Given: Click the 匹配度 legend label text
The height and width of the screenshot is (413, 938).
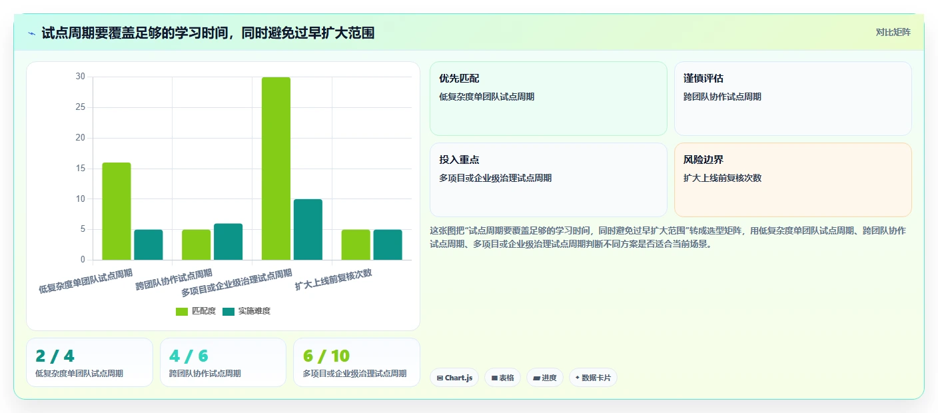Looking at the screenshot, I should point(204,311).
